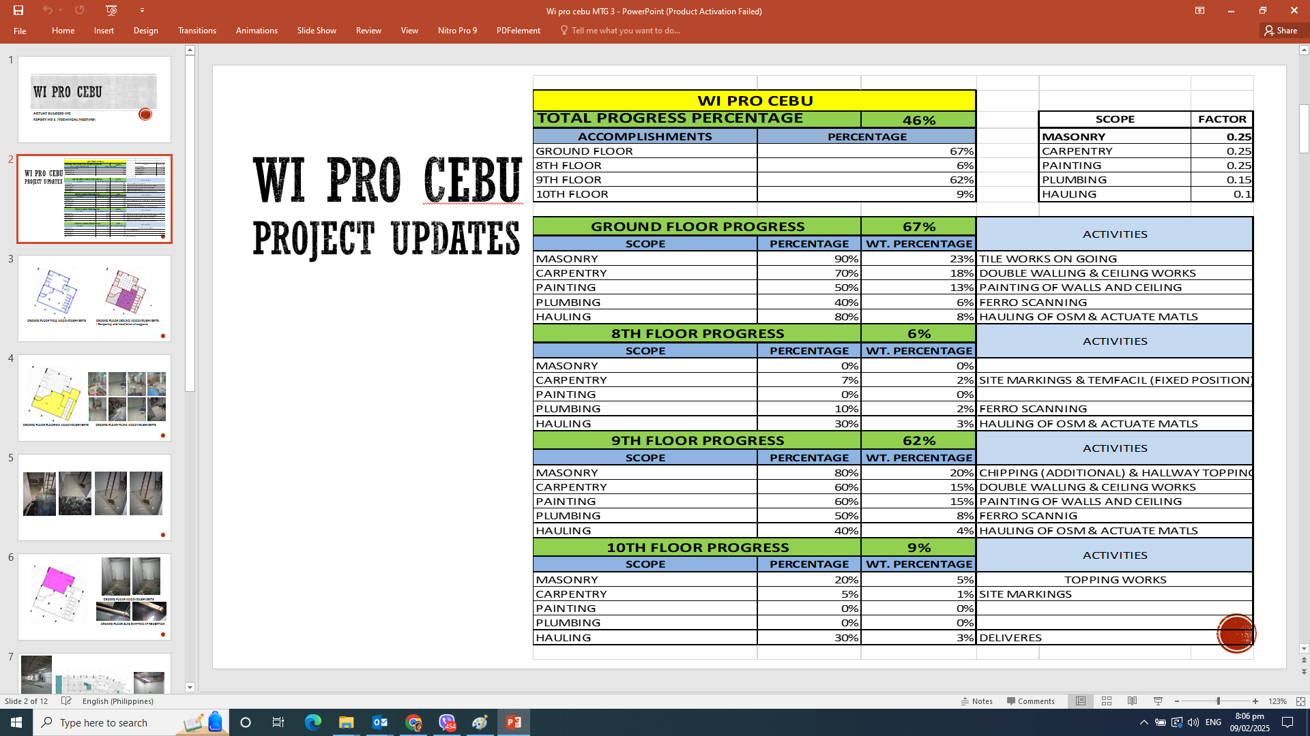Show hidden system tray icons
This screenshot has height=736, width=1310.
[1144, 722]
